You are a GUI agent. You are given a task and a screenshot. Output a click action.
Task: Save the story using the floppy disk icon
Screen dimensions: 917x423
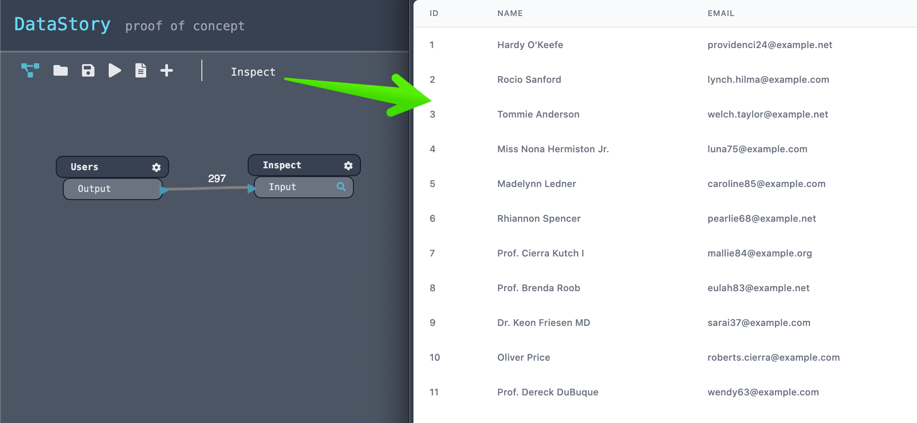[x=88, y=70]
